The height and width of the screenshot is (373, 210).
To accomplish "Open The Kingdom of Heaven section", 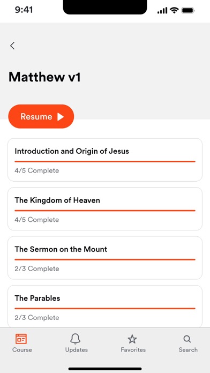I will point(105,209).
